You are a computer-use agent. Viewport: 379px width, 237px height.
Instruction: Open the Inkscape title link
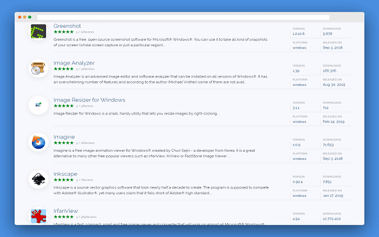65,174
